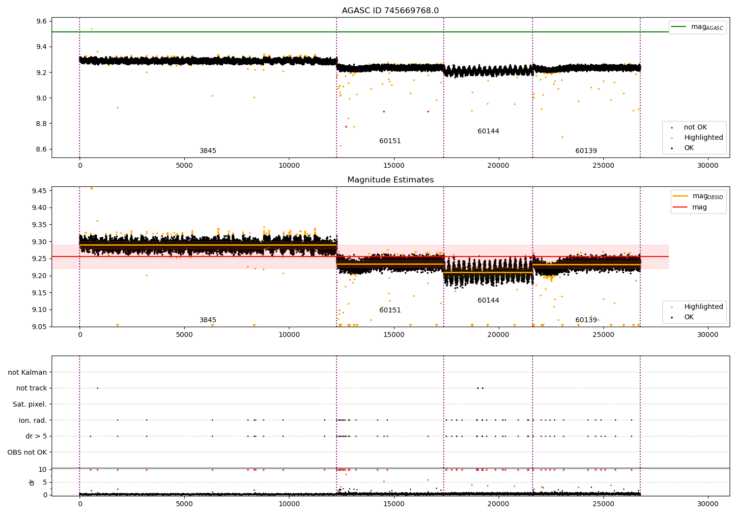Click x-tick 20000 under the middle plot
Screen dimensions: 737x515
click(x=498, y=335)
